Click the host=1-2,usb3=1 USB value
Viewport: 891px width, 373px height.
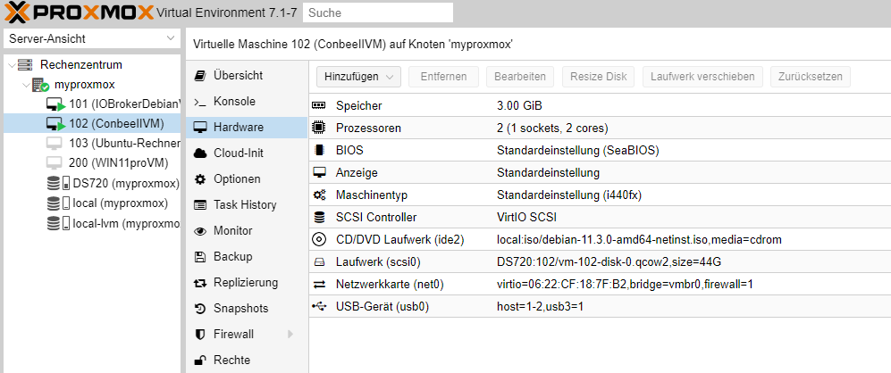[x=541, y=307]
